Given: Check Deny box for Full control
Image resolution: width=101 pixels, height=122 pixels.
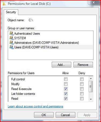Looking at the screenshot, I should click(82, 79).
